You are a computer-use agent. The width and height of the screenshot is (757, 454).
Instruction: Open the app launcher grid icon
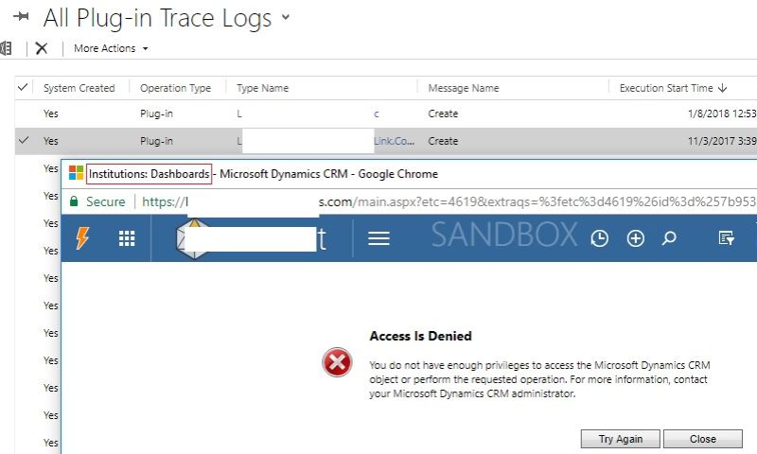pyautogui.click(x=127, y=238)
